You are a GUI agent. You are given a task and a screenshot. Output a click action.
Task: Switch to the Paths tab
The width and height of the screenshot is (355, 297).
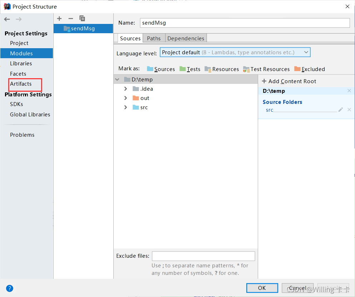point(154,39)
